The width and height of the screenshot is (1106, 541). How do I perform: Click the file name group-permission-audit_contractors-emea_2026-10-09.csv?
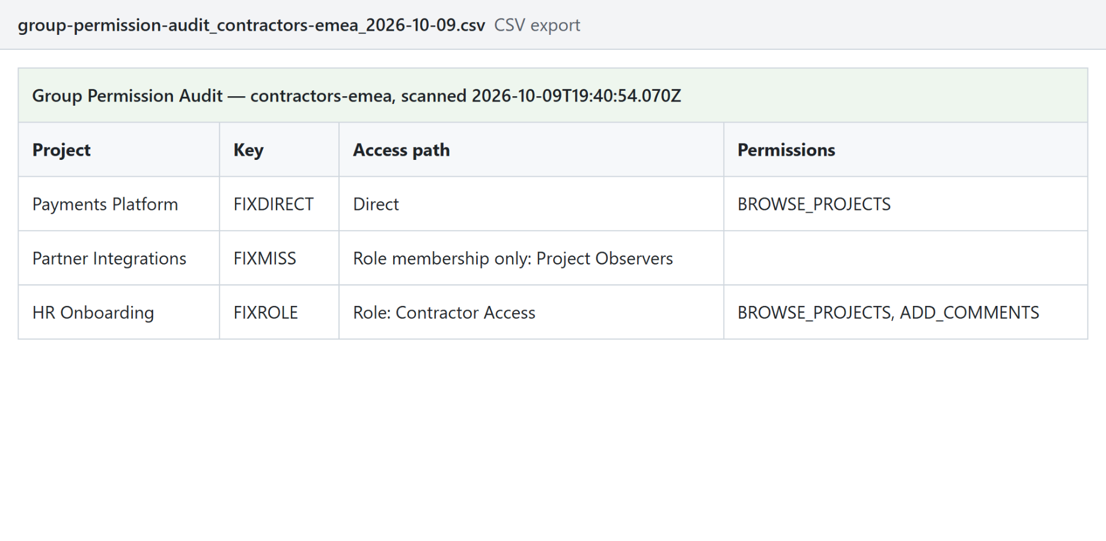(251, 25)
